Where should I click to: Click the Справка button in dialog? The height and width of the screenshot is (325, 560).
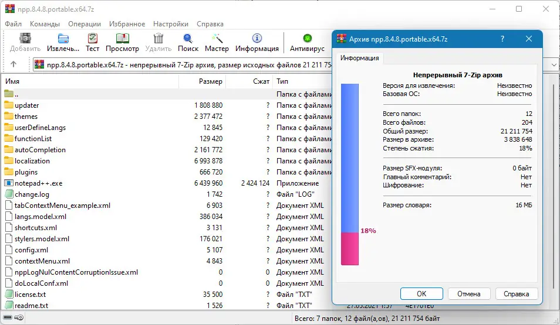coord(517,293)
